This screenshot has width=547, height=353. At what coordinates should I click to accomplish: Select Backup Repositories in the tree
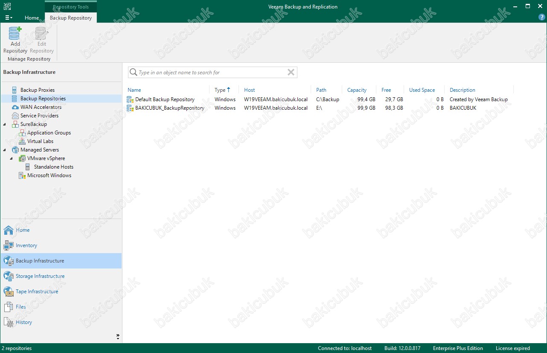[x=43, y=99]
